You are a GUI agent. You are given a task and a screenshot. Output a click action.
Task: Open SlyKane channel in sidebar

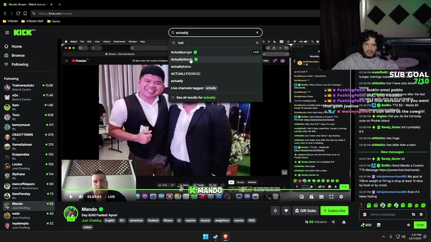29,176
